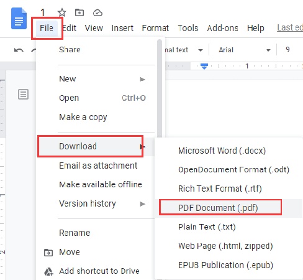Click the document title "1"
The height and width of the screenshot is (280, 303).
click(43, 12)
